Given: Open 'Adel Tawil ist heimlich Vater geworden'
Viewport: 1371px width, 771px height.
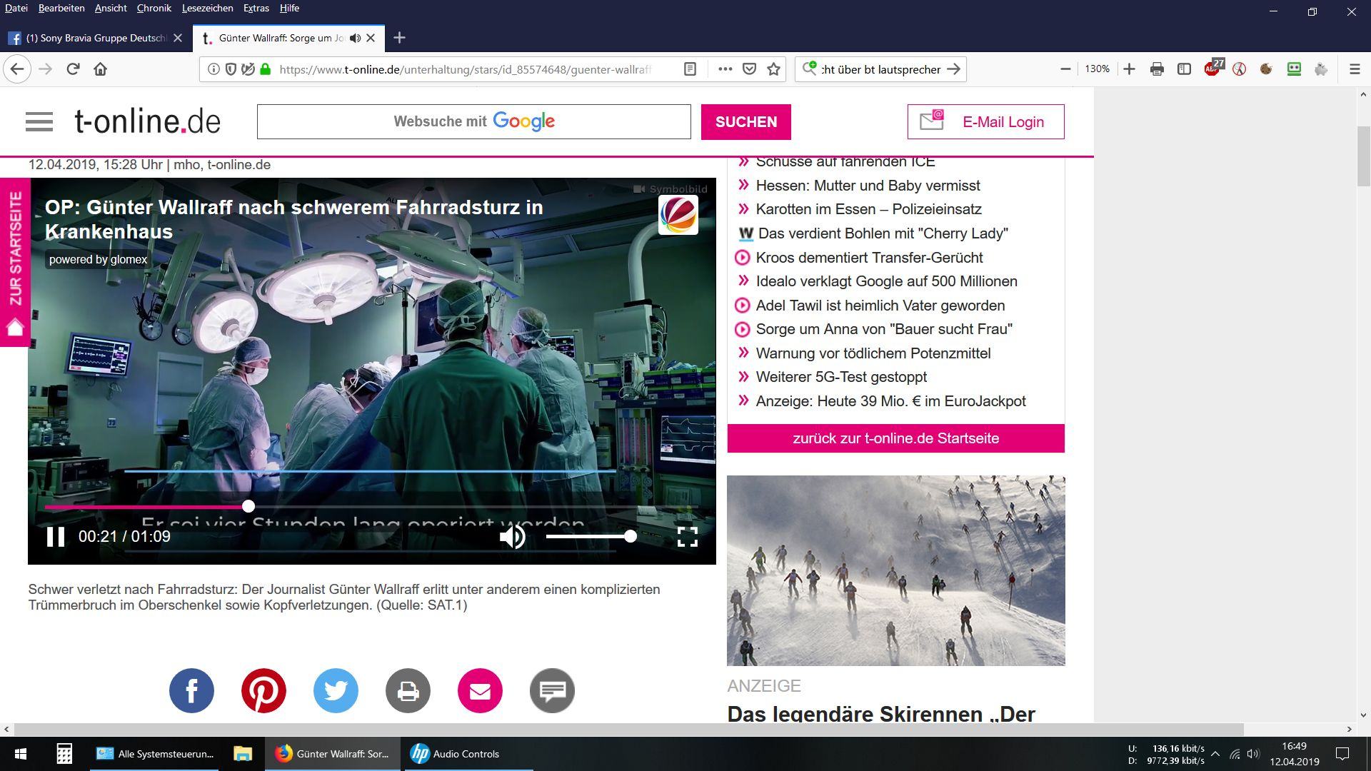Looking at the screenshot, I should [x=880, y=306].
